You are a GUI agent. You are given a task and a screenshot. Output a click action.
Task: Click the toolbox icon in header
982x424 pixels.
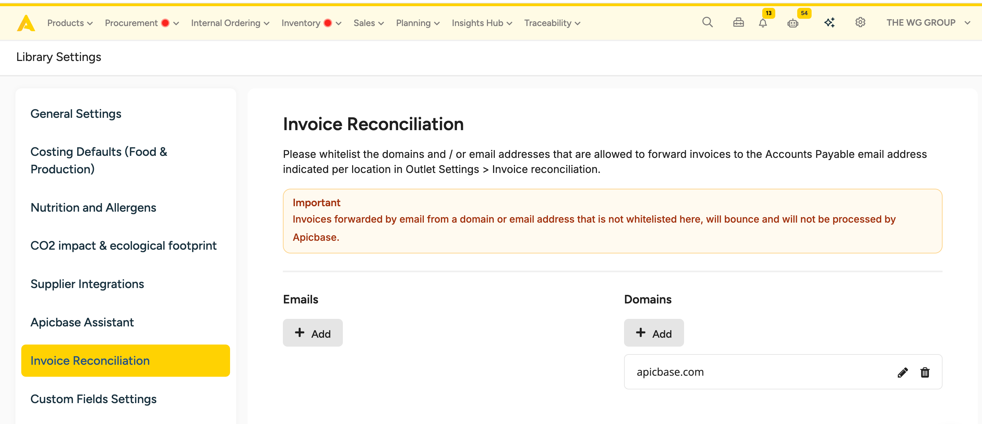click(738, 23)
